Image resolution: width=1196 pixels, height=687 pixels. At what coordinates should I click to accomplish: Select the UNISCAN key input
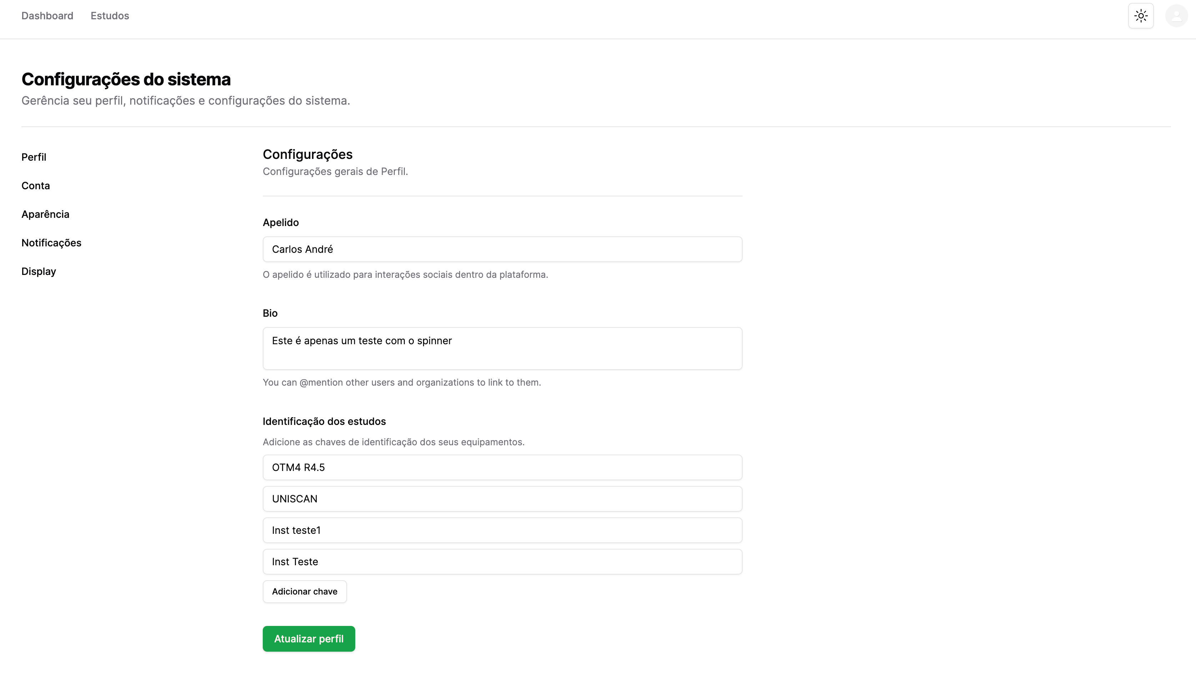pos(502,499)
